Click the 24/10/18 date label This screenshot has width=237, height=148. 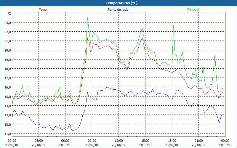[x=225, y=145]
